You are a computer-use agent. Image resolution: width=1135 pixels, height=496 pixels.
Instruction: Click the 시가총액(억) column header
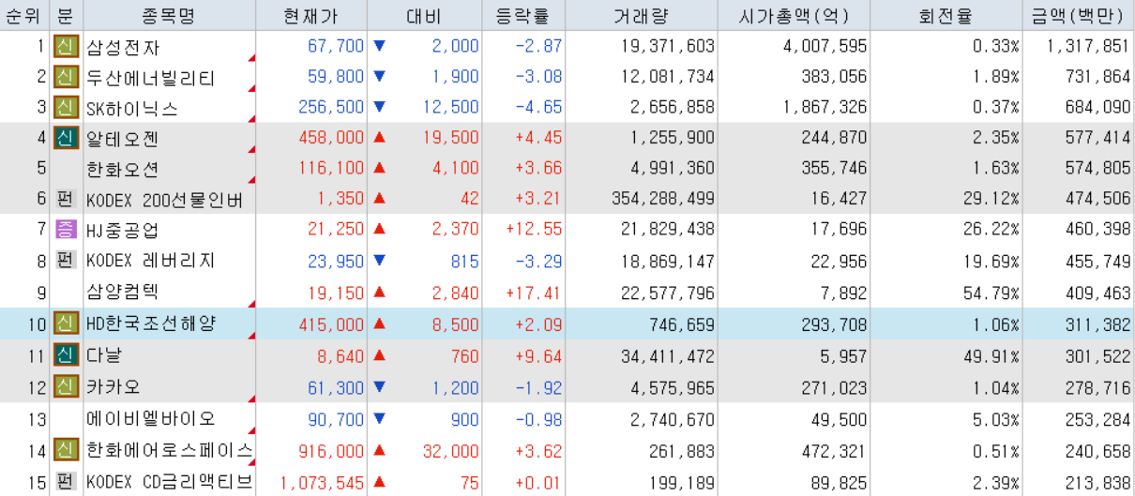tap(794, 16)
